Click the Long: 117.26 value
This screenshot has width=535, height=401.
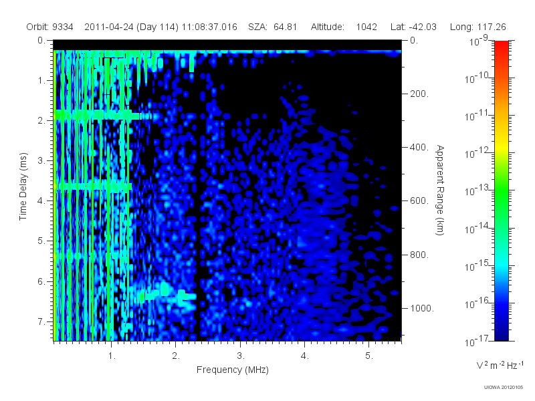pos(477,27)
